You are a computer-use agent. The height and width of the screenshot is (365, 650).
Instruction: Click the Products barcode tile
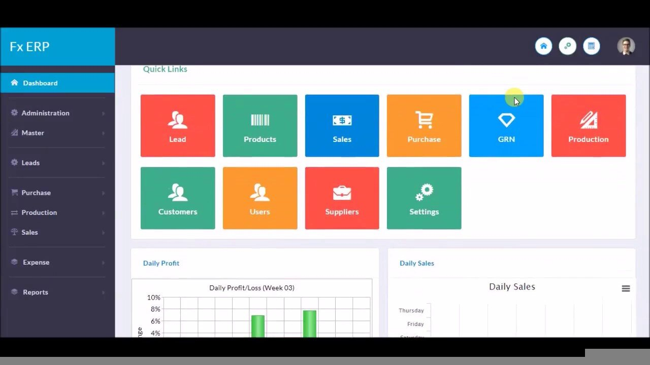(x=259, y=125)
